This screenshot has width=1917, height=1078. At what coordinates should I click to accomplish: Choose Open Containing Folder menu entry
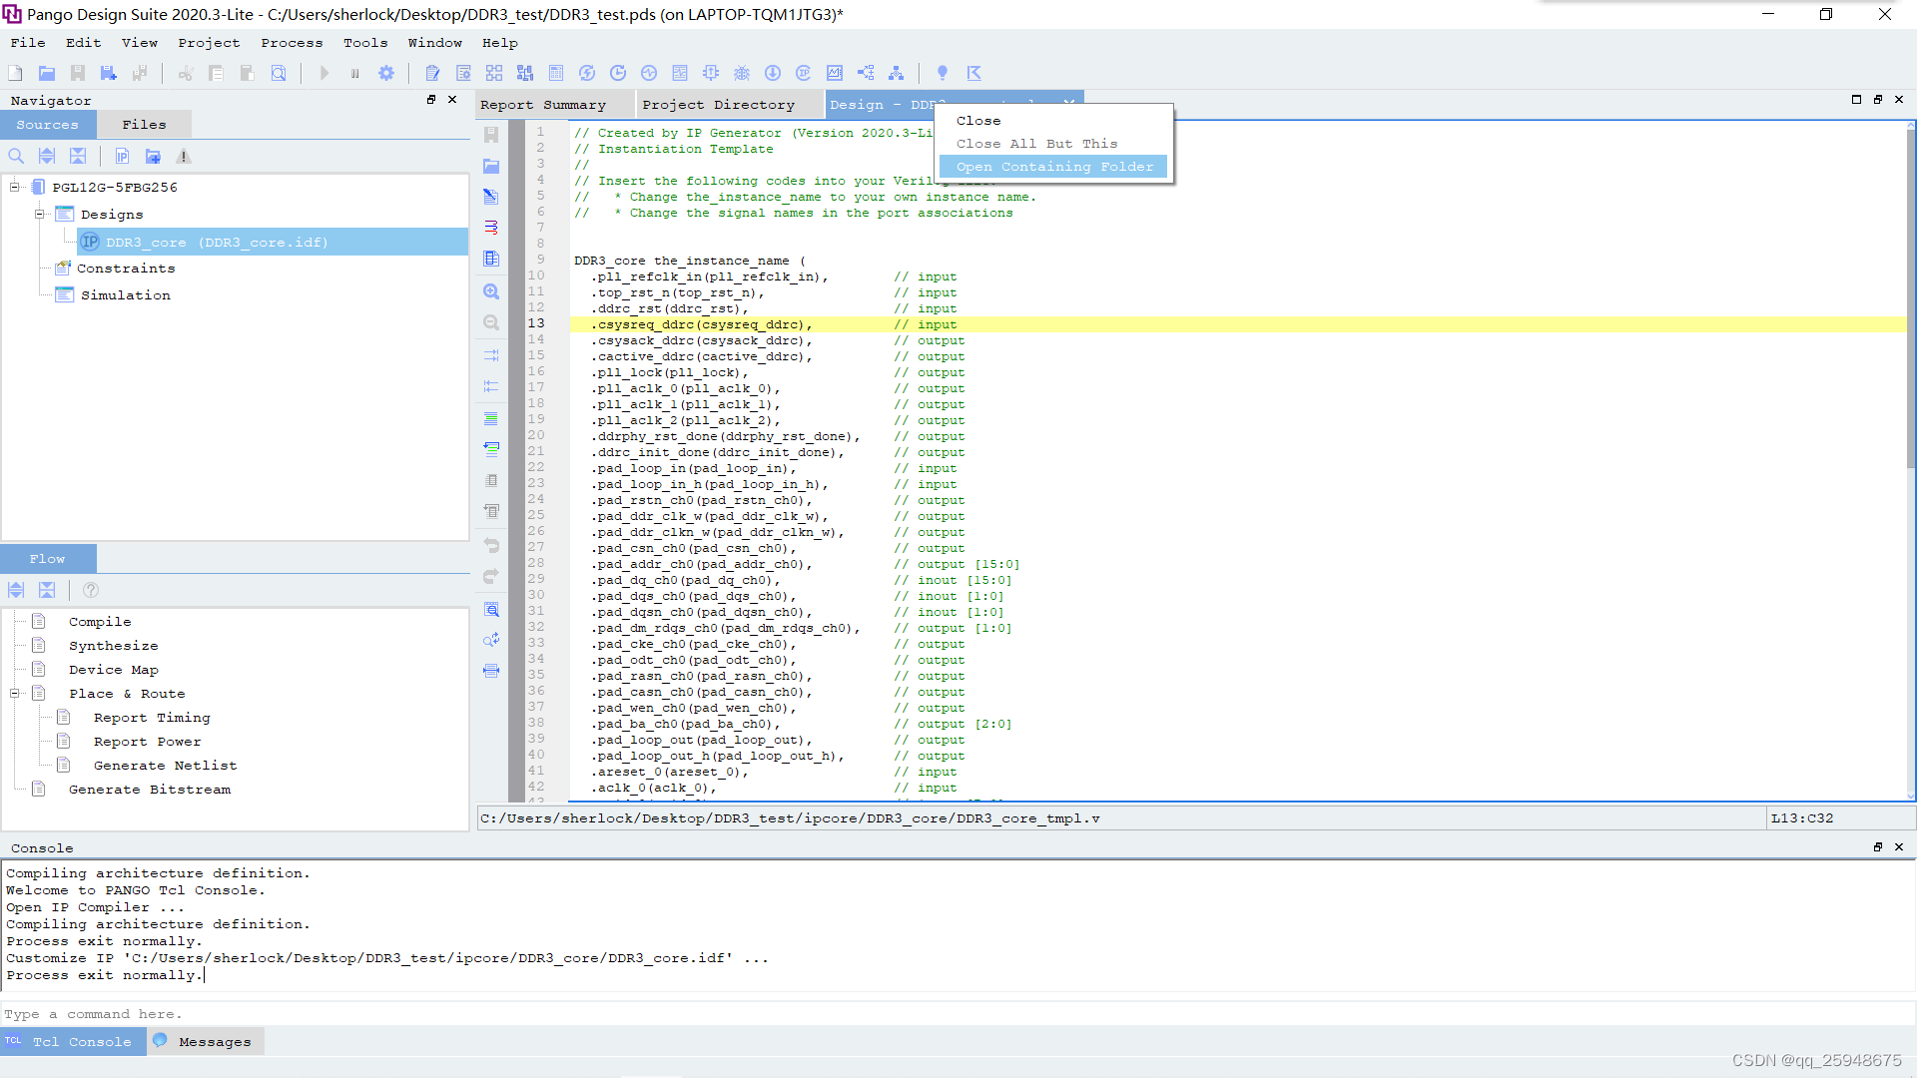tap(1053, 167)
